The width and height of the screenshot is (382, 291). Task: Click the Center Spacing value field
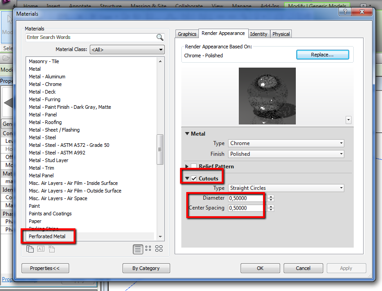[x=247, y=208]
